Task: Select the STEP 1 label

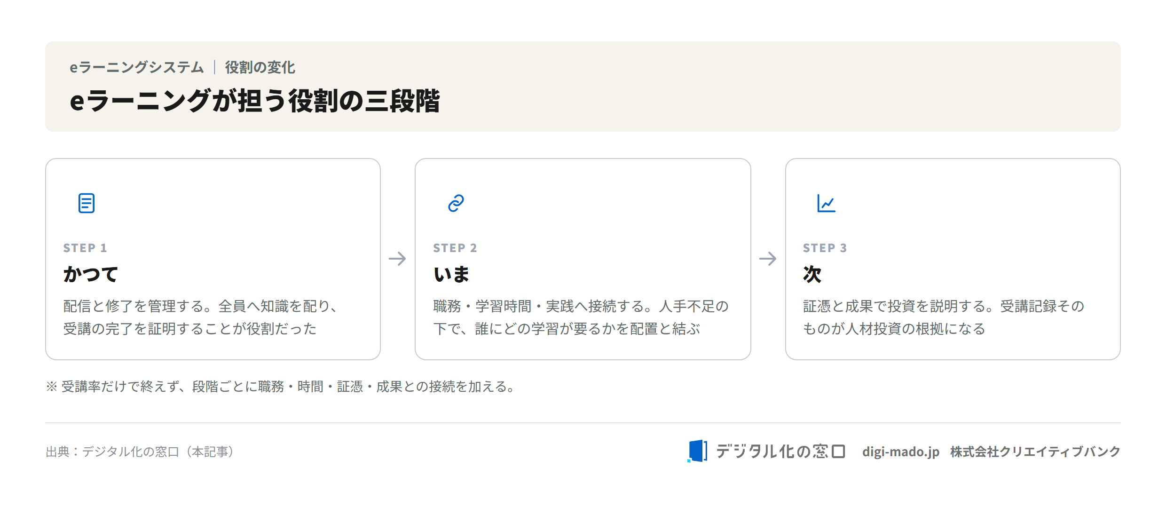Action: click(x=85, y=248)
